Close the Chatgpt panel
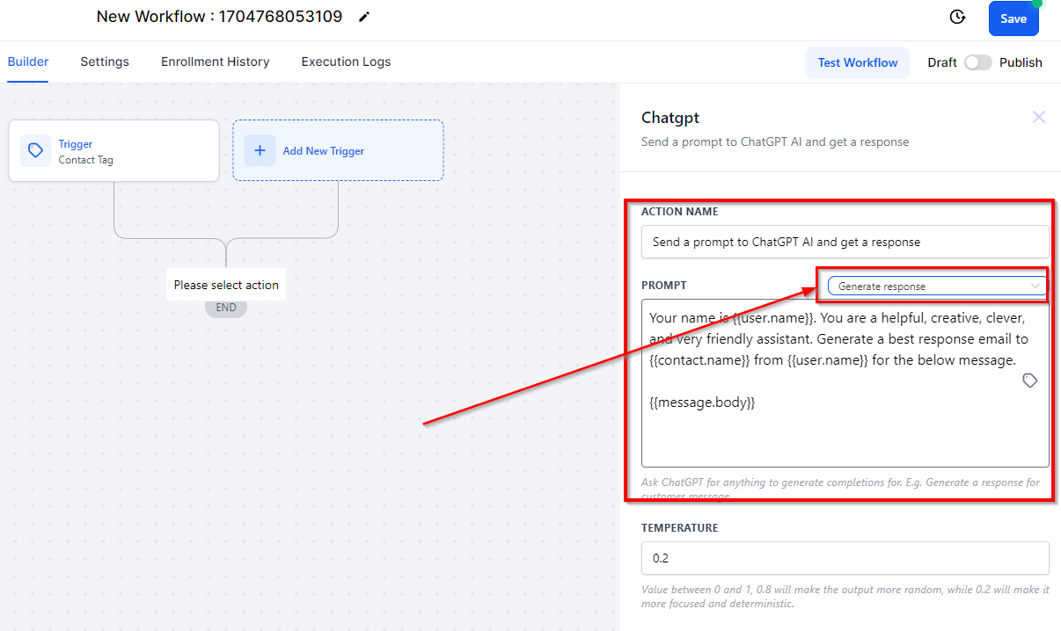 coord(1039,117)
